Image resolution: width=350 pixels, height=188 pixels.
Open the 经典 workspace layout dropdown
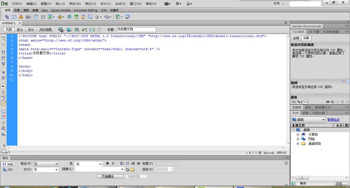coord(279,4)
